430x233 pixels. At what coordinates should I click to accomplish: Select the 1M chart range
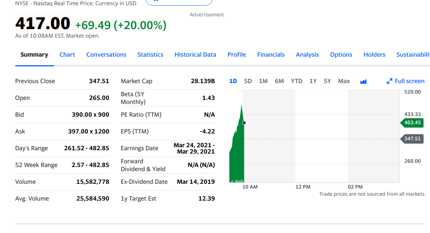coord(263,81)
